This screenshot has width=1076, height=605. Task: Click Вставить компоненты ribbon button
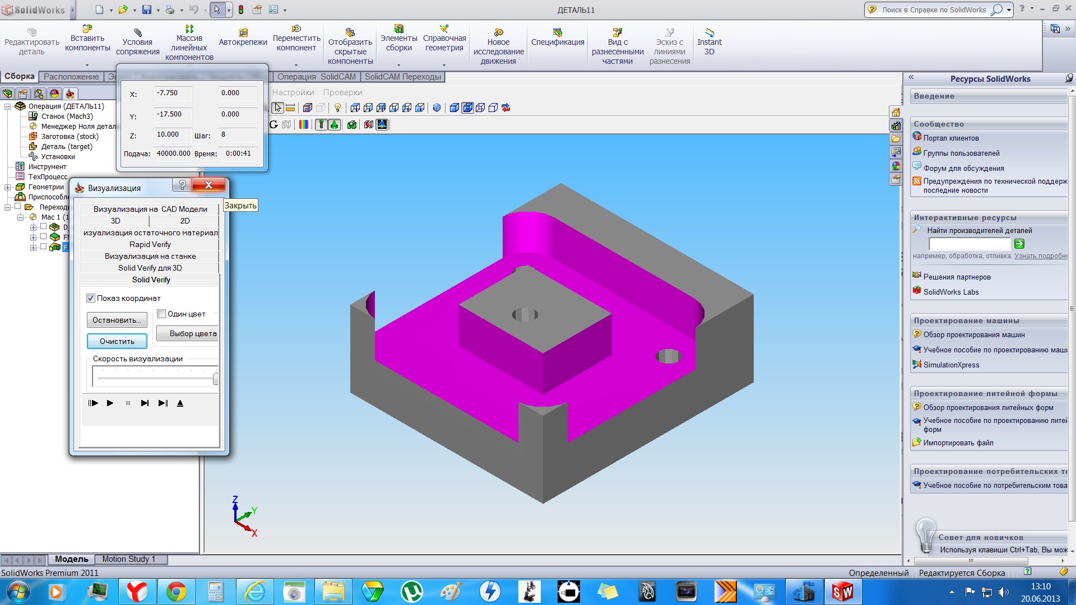tap(87, 38)
